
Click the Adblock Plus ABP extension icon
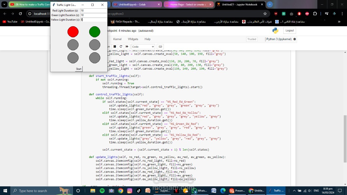coord(307,14)
